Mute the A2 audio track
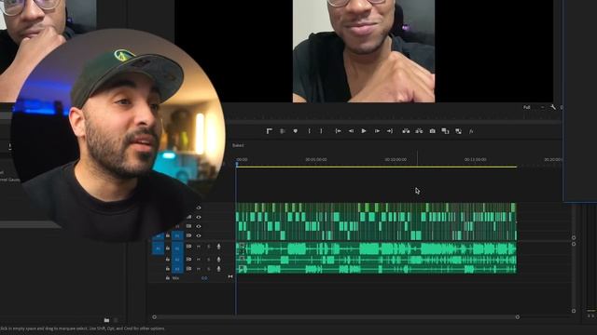The height and width of the screenshot is (335, 597). point(199,260)
